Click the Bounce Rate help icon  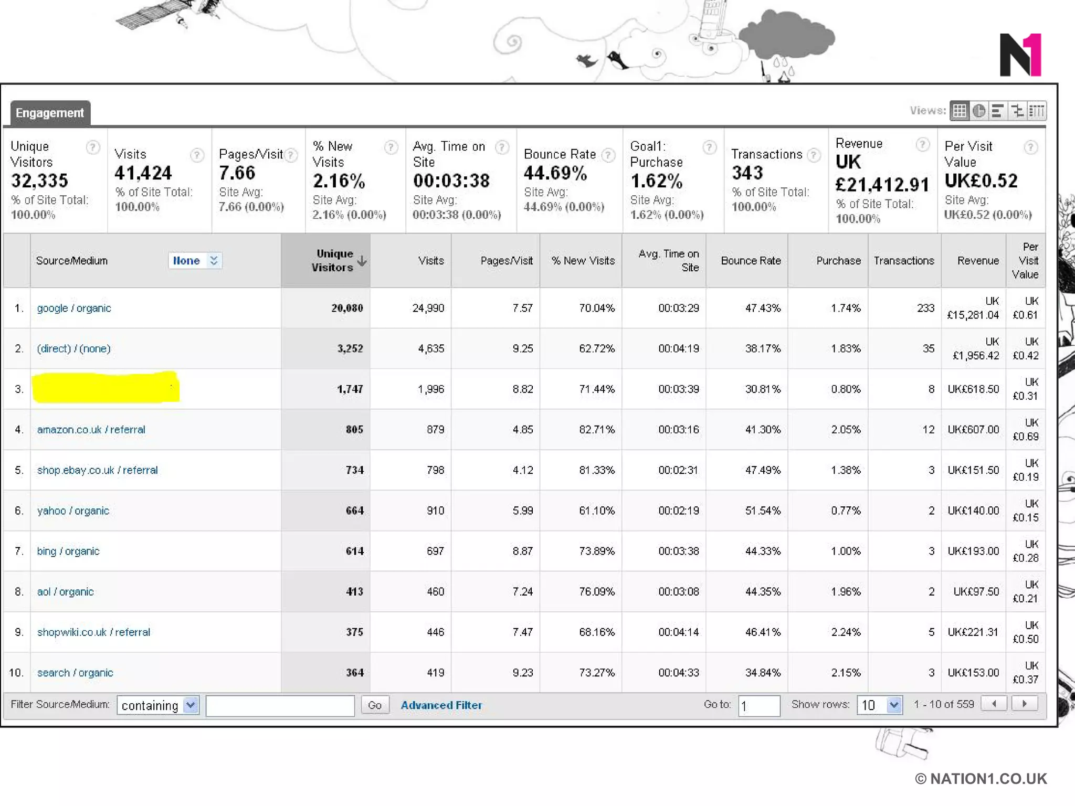(x=608, y=155)
